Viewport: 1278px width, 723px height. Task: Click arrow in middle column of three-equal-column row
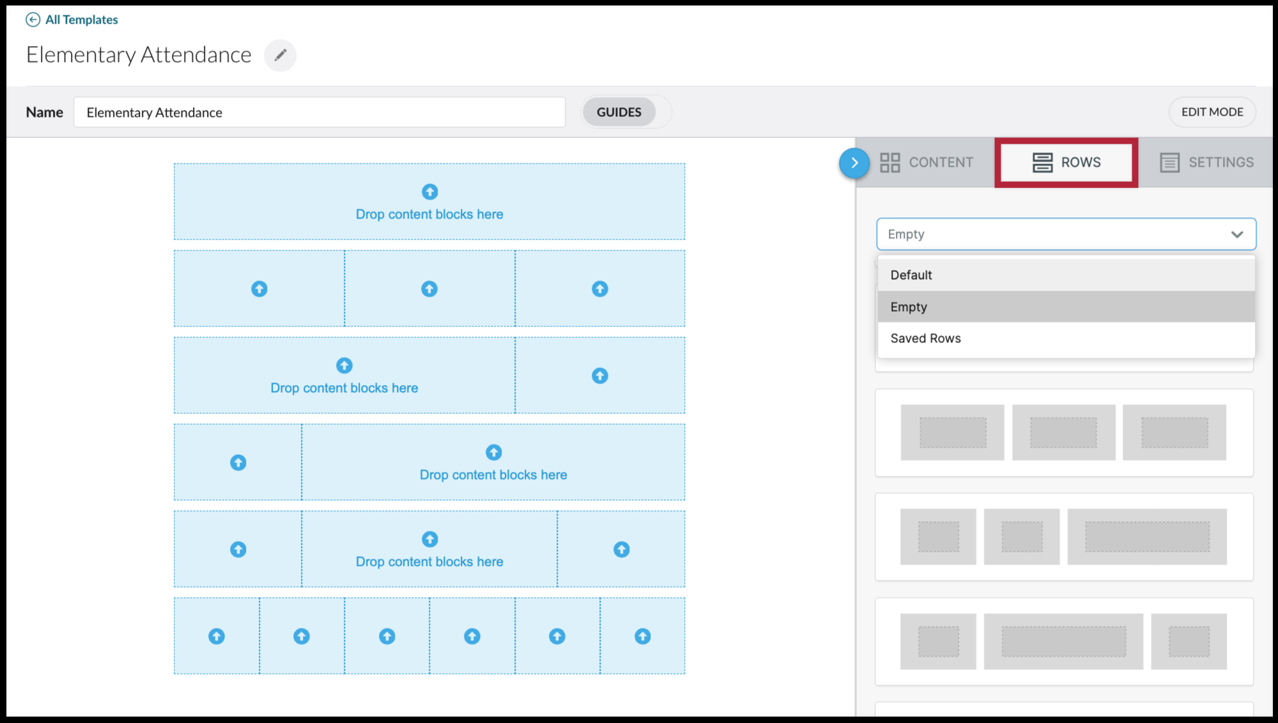click(x=429, y=289)
